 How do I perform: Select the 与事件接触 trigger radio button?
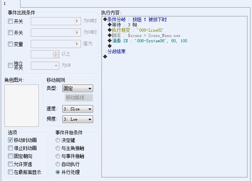pos(58,156)
